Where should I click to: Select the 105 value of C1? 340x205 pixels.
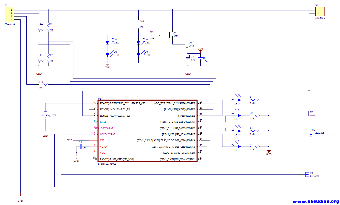tap(84, 148)
